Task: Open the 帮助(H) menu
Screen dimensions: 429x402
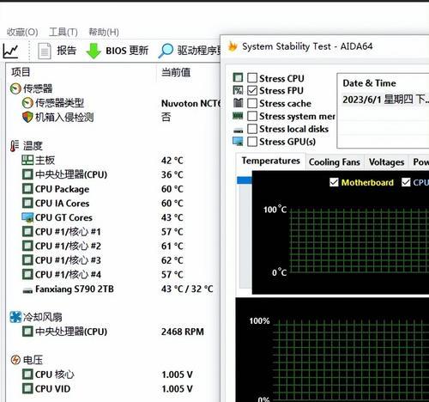Action: [x=104, y=32]
